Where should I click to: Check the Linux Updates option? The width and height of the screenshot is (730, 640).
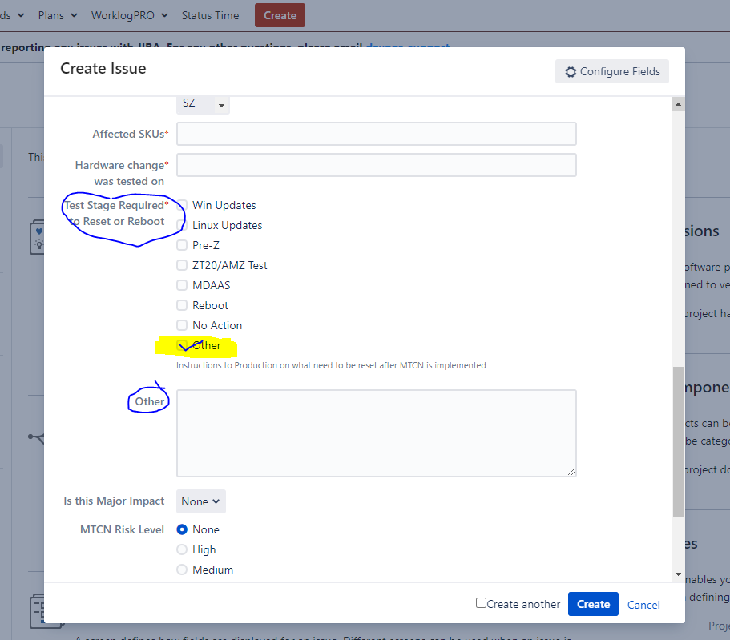tap(181, 225)
